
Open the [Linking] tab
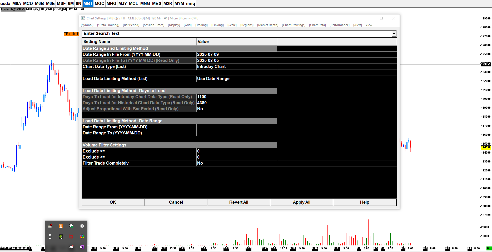click(x=217, y=25)
